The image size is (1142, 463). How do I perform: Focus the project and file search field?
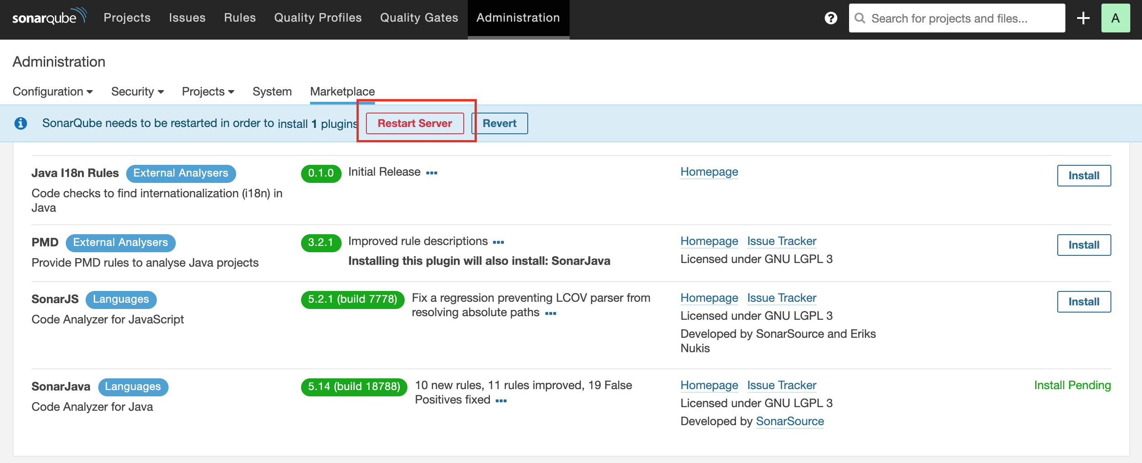[x=957, y=18]
